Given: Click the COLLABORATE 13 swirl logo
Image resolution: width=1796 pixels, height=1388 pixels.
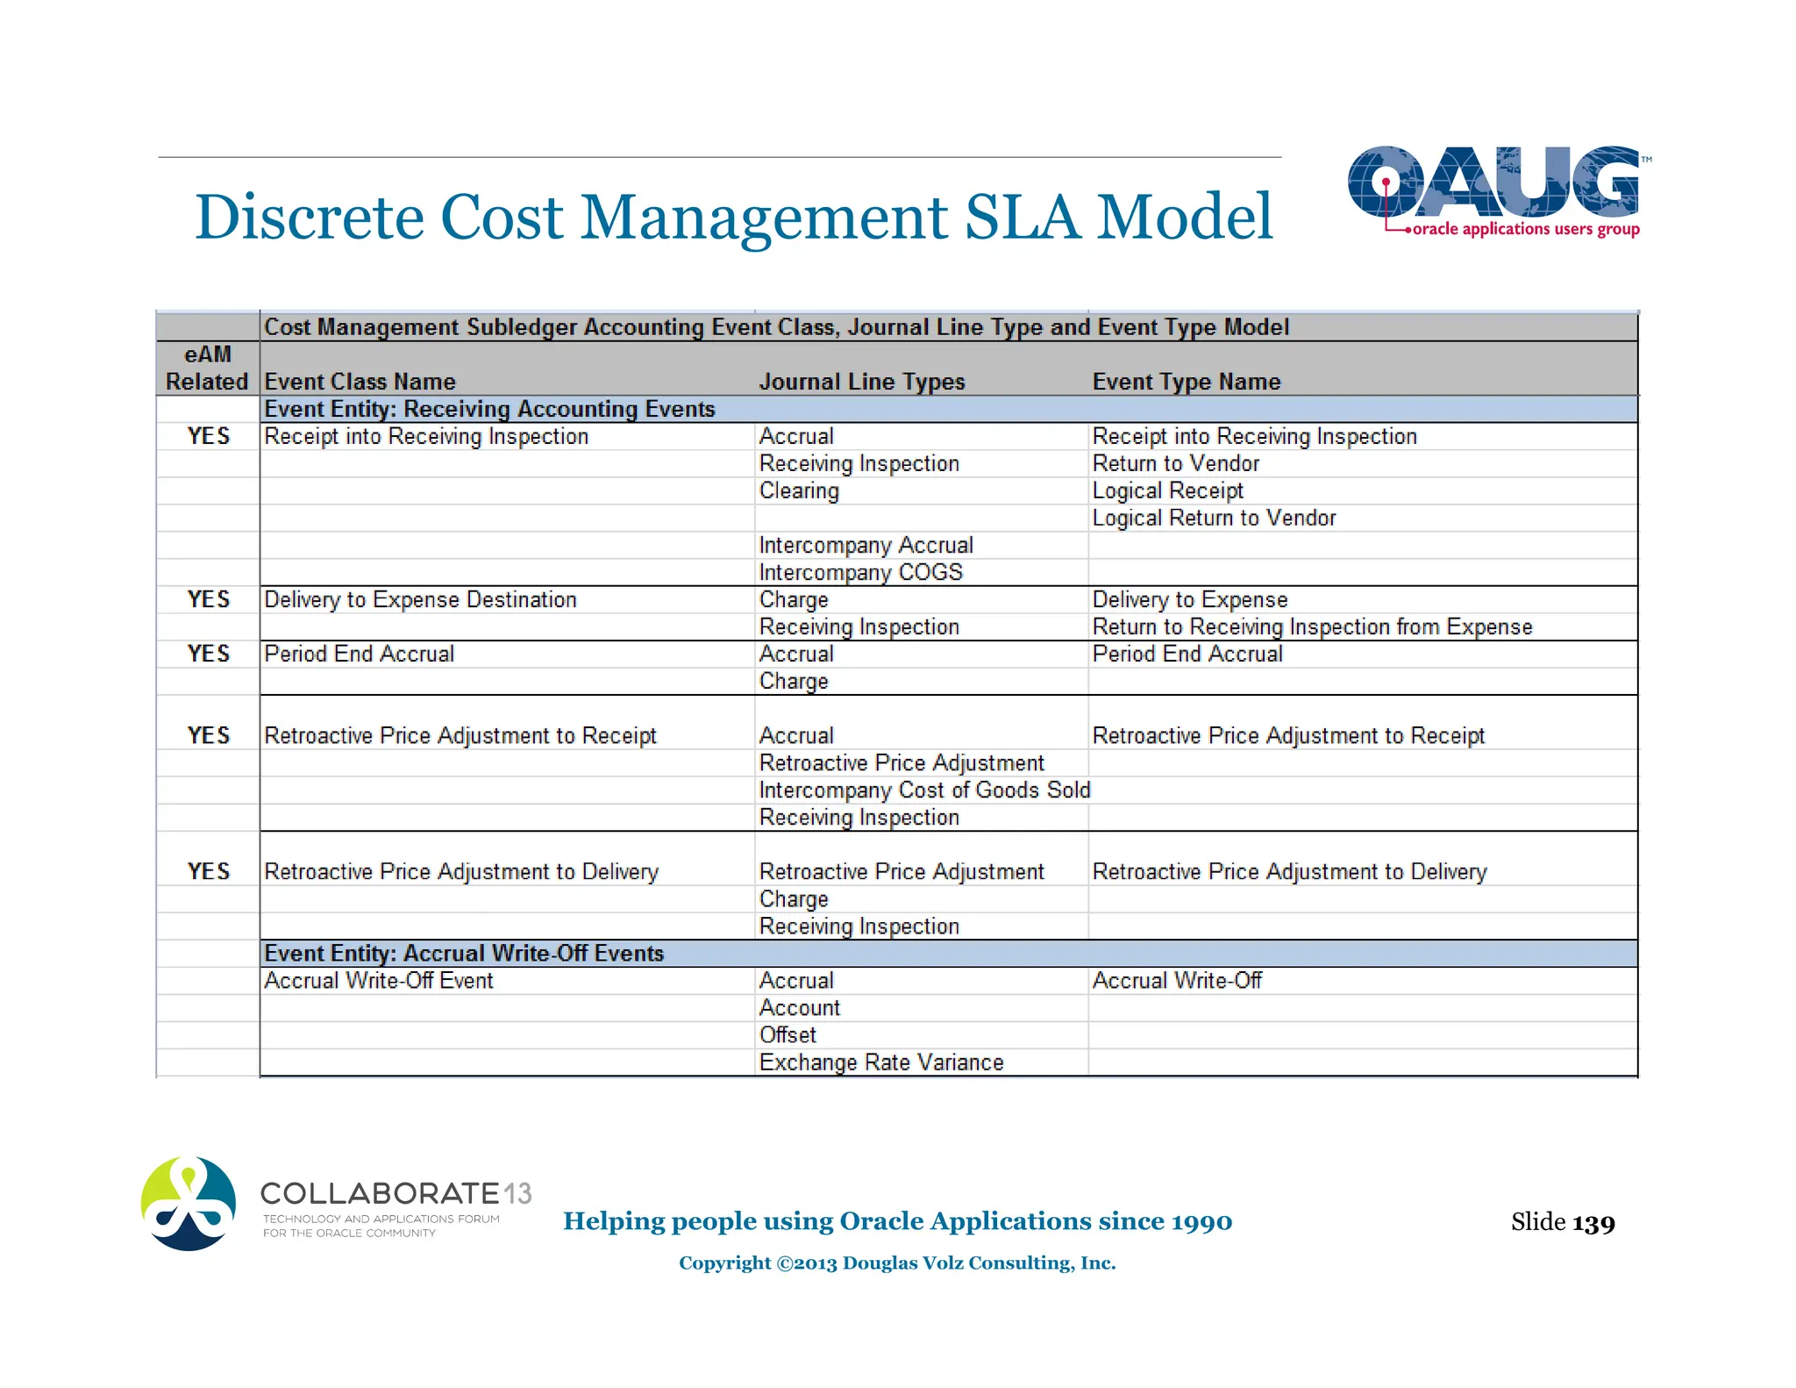Looking at the screenshot, I should (189, 1204).
